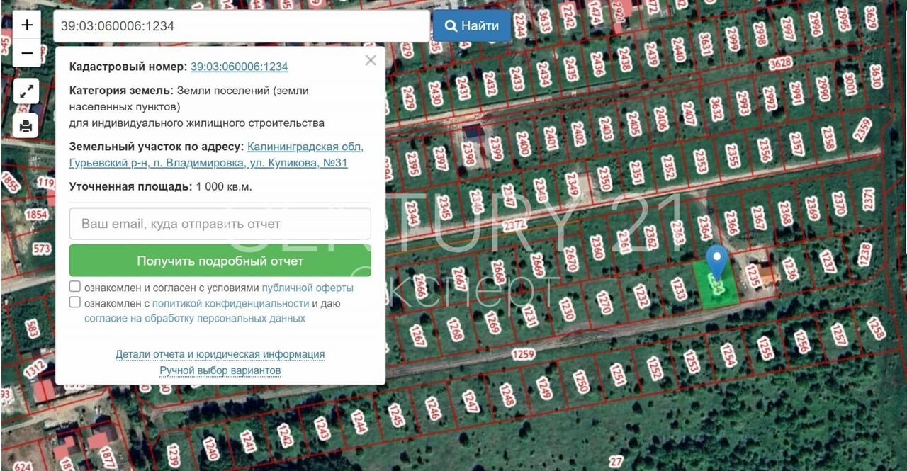Click Получить подробный отчет button
The height and width of the screenshot is (471, 907).
point(220,261)
